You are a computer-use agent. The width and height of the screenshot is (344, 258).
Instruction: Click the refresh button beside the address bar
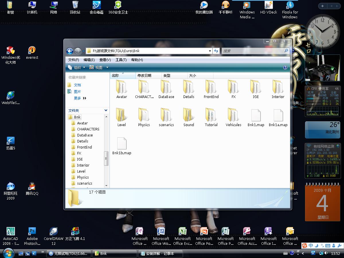tap(216, 51)
